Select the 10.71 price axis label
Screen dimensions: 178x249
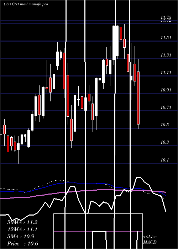[166, 107]
